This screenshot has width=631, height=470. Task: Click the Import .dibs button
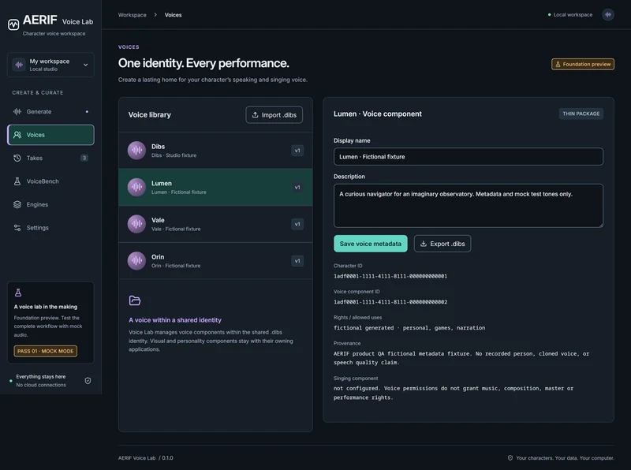pyautogui.click(x=274, y=114)
